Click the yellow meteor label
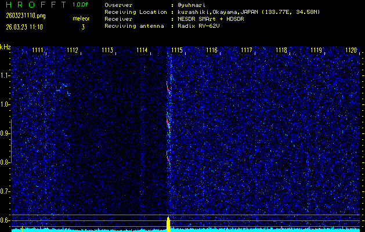365x232 pixels. click(81, 19)
